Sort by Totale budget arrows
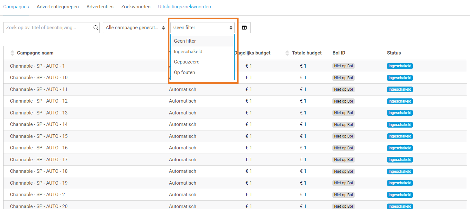Viewport: 470px width, 209px height. click(287, 53)
